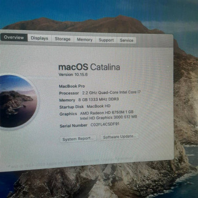Click the MacBook HD startup disk name

pyautogui.click(x=99, y=106)
